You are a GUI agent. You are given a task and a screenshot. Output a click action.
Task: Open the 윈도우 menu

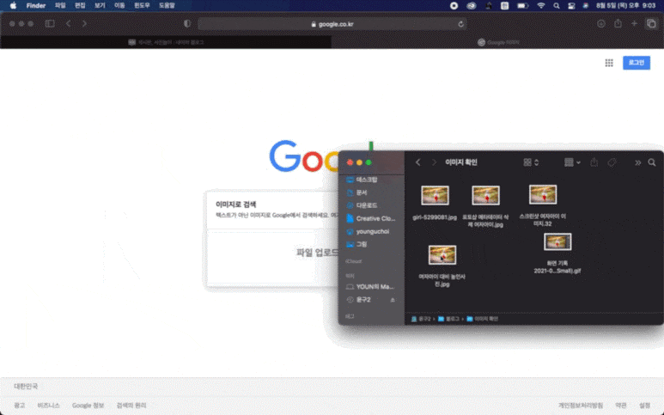coord(142,5)
